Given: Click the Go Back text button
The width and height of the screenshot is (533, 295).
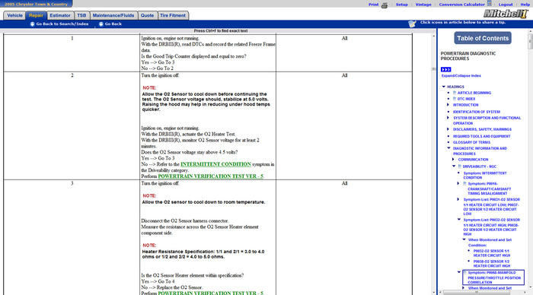Looking at the screenshot, I should coord(113,24).
